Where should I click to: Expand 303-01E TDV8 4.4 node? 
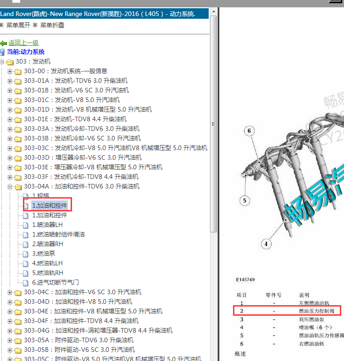coord(10,119)
